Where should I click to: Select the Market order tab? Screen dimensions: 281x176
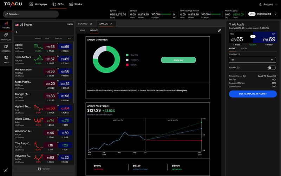click(x=233, y=49)
